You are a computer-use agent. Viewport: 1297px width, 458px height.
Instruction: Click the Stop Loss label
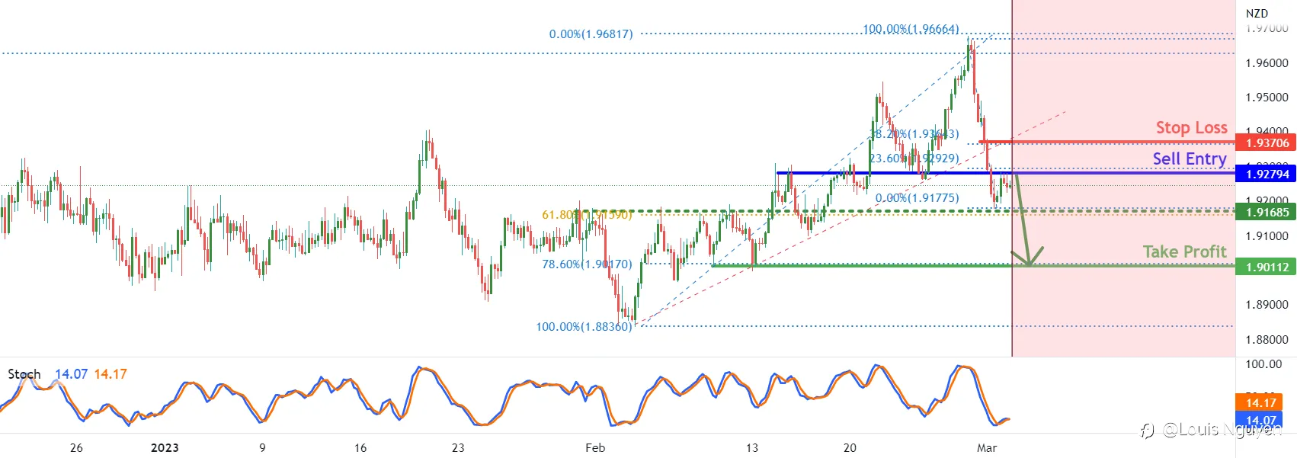coord(1191,127)
